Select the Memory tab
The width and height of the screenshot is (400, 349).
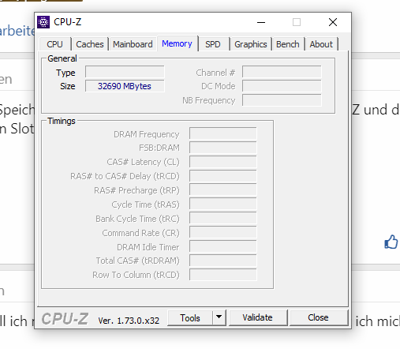click(x=177, y=43)
